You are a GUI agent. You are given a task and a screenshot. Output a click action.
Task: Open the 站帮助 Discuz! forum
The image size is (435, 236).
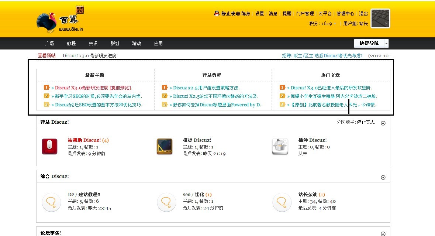tap(84, 140)
